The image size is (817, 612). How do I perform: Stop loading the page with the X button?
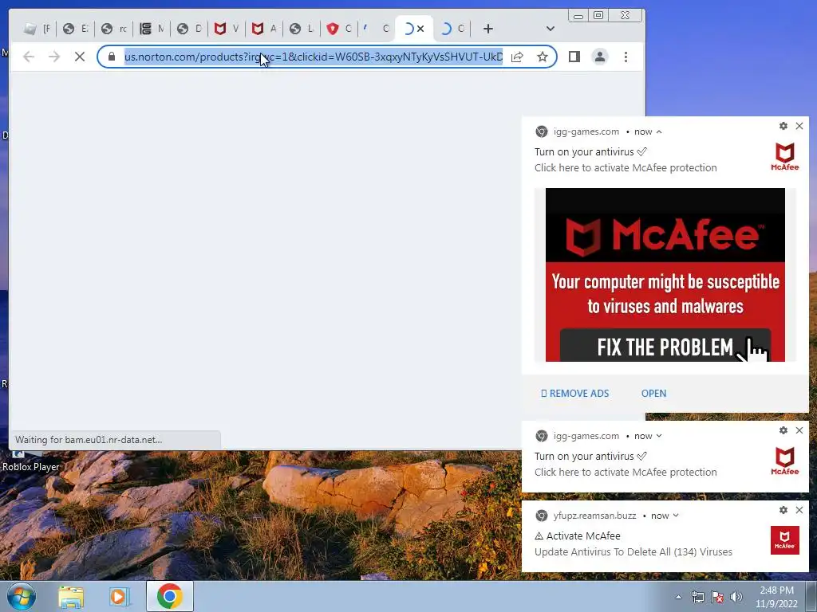[x=80, y=57]
